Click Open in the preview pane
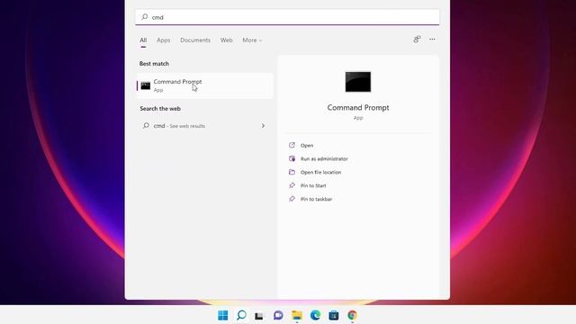Image resolution: width=576 pixels, height=324 pixels. [307, 146]
